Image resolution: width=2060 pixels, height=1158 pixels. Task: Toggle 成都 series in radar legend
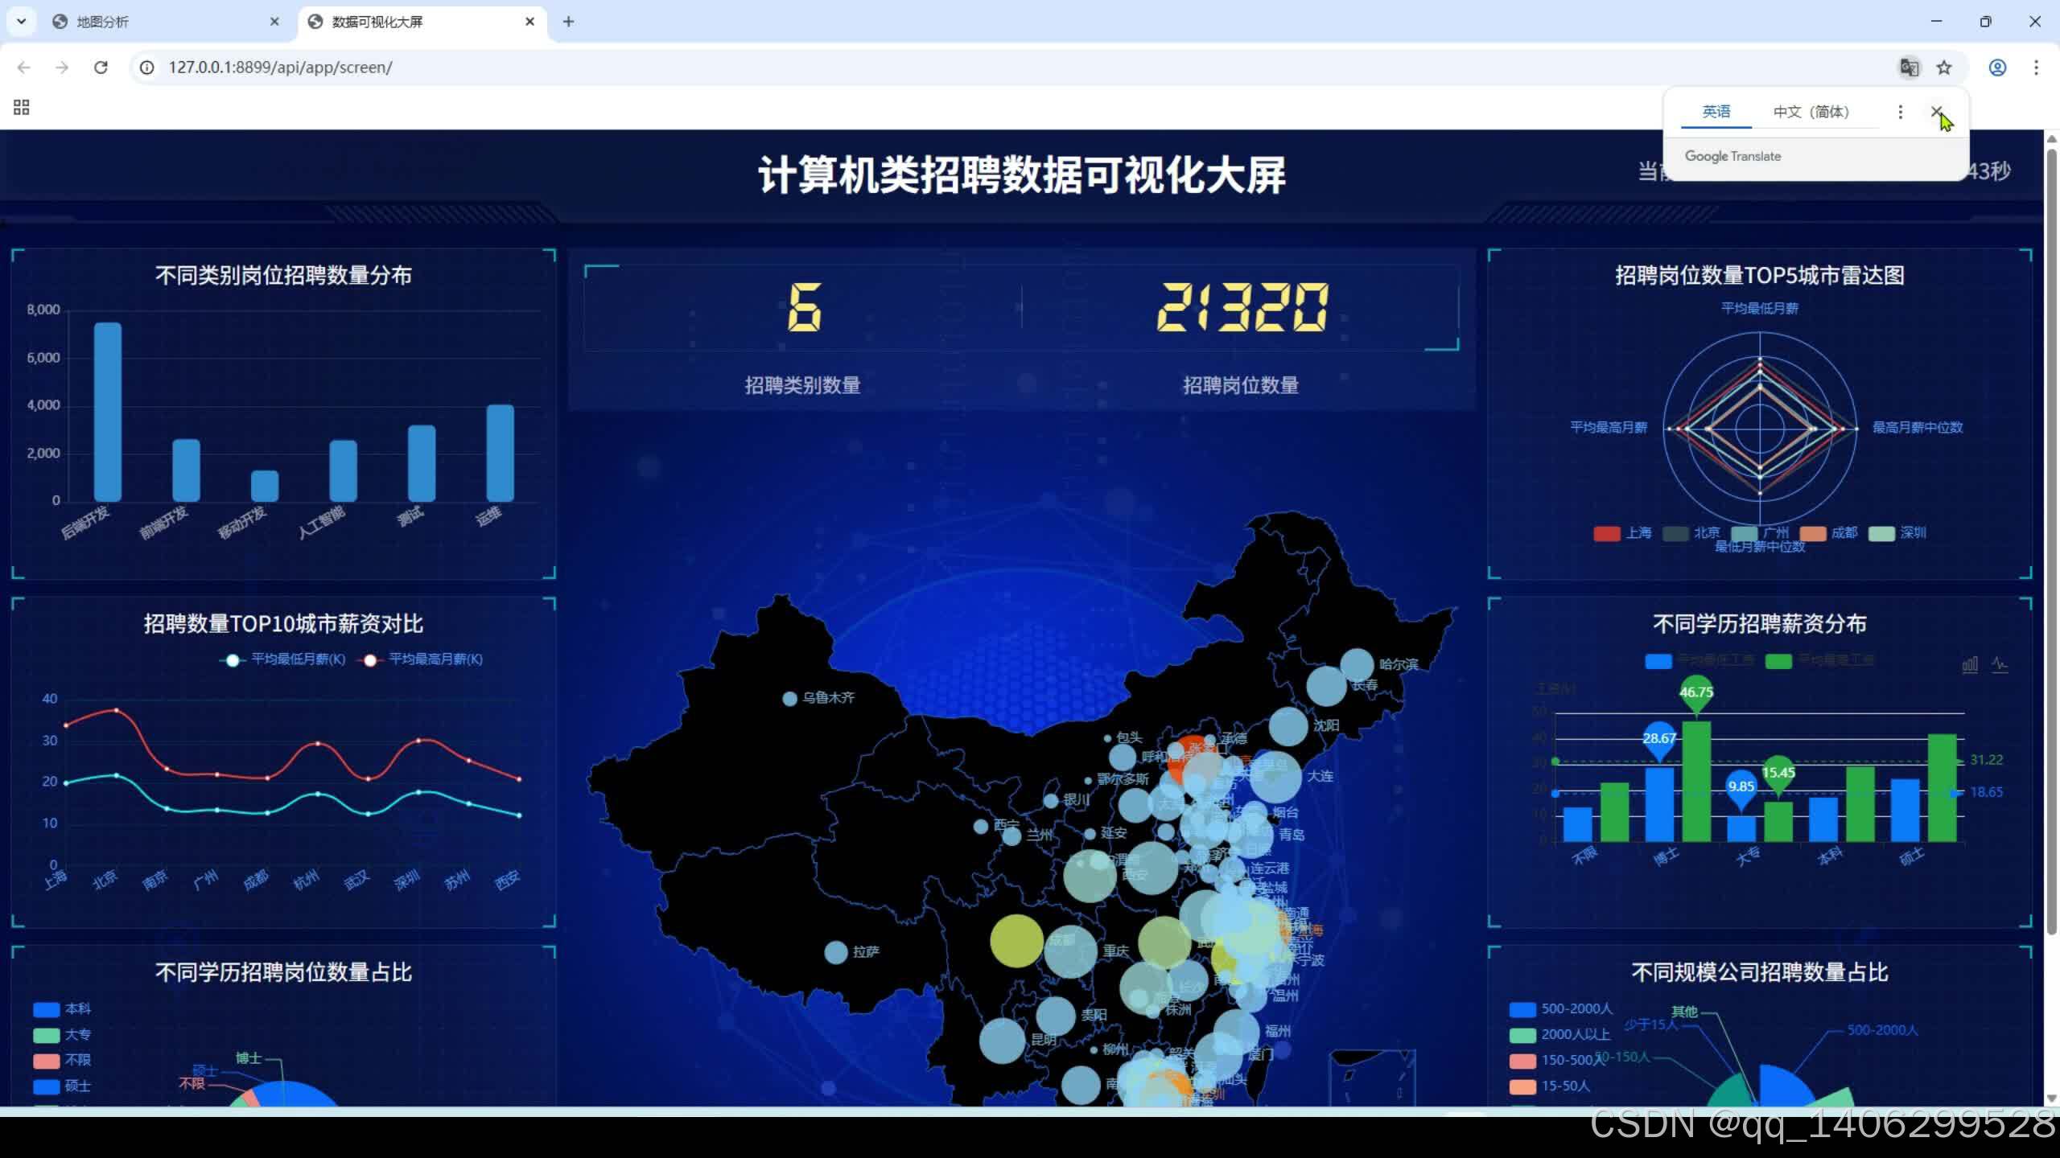1828,533
